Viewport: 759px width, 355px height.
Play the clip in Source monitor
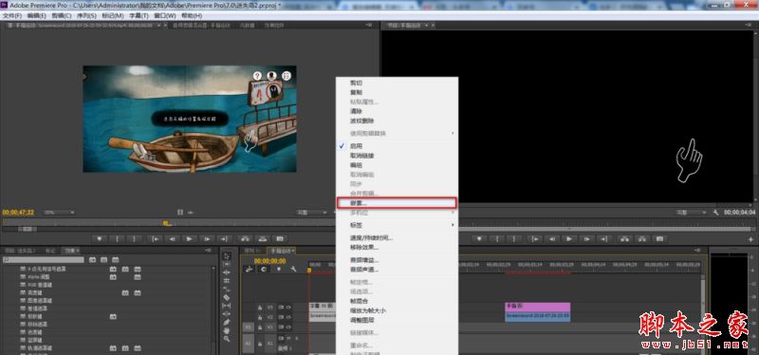click(x=189, y=239)
